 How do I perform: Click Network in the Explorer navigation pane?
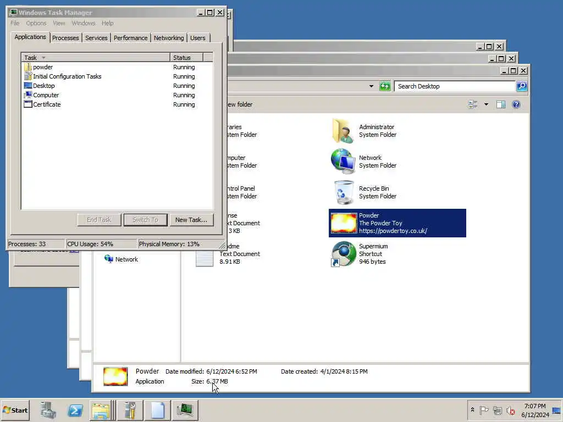[121, 259]
